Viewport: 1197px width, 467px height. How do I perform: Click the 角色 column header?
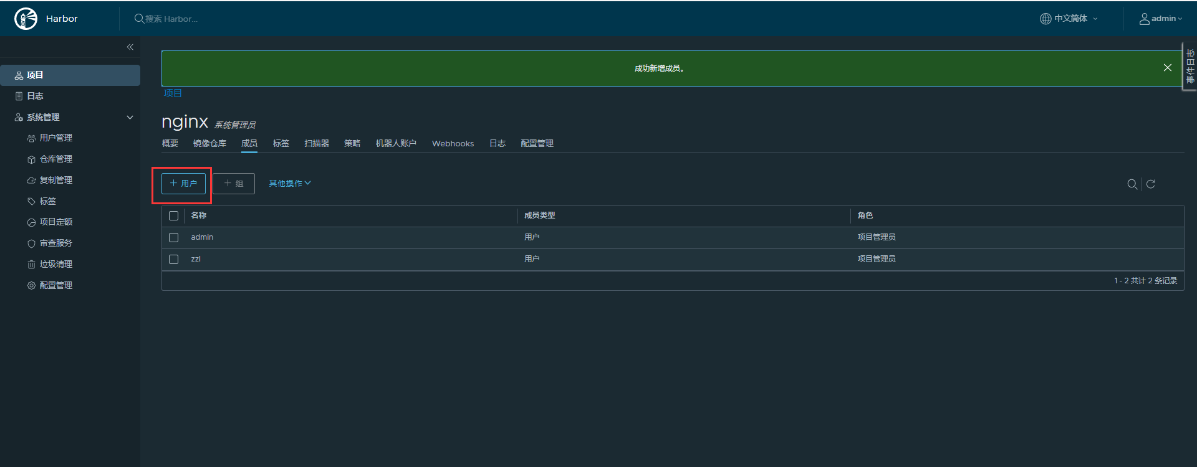[x=865, y=215]
